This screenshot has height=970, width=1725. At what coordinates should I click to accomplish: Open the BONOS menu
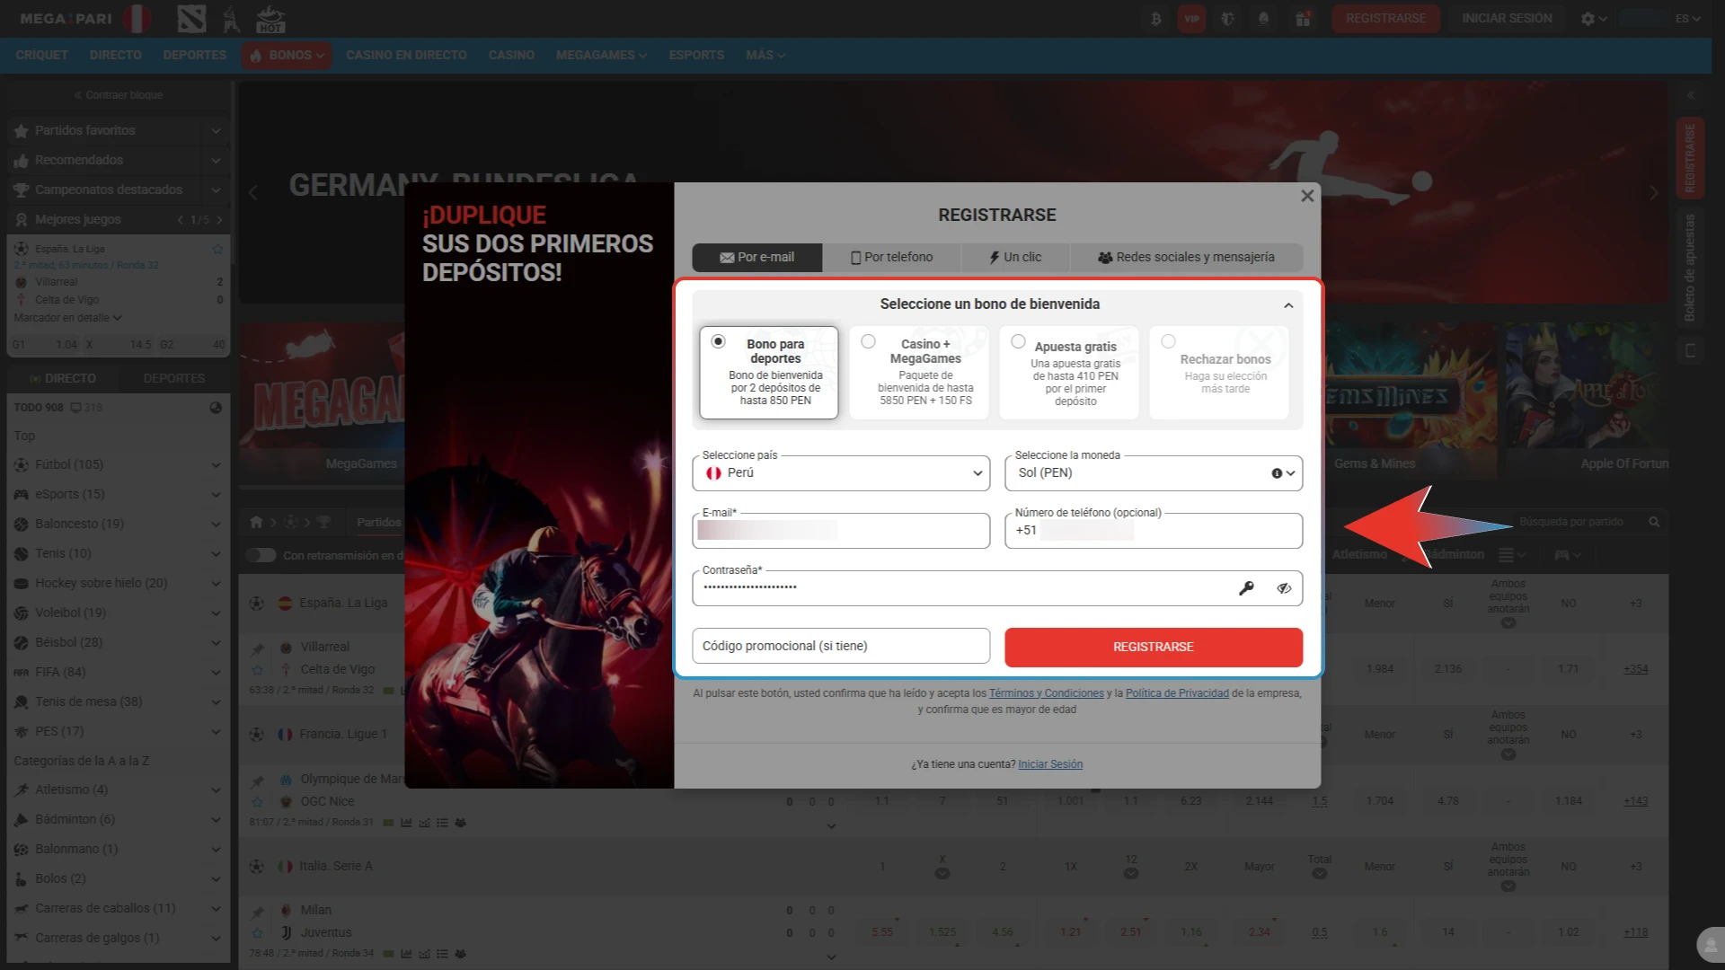[287, 55]
